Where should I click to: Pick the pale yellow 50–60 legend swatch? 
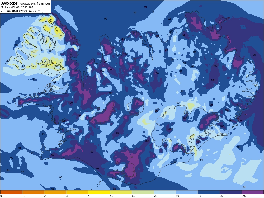tap(121, 192)
